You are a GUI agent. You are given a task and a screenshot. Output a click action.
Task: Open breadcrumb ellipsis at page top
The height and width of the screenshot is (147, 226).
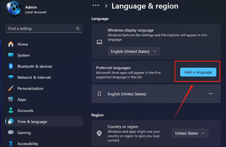[96, 6]
